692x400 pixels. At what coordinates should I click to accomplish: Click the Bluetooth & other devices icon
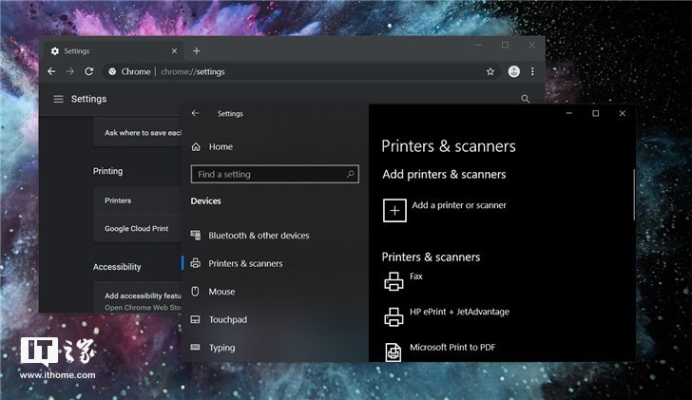pos(196,235)
